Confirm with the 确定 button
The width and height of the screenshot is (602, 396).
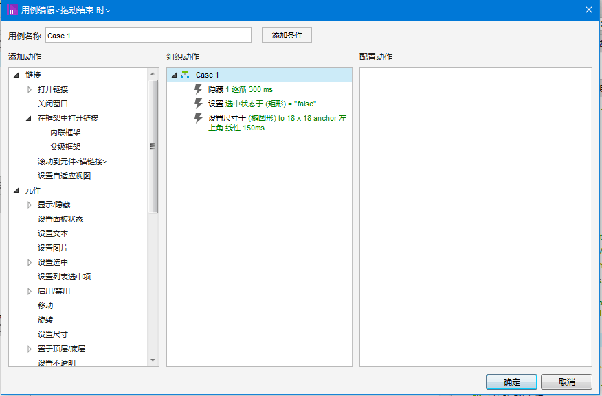[x=511, y=382]
